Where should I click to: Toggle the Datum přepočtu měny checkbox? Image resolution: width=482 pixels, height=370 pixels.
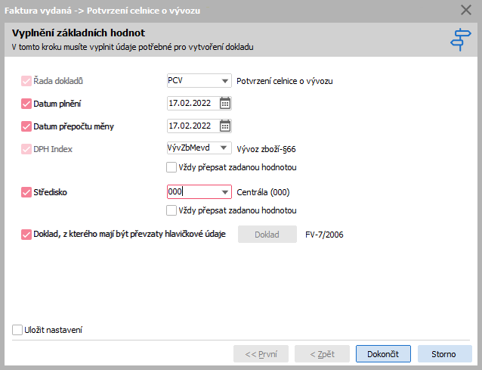pos(27,126)
